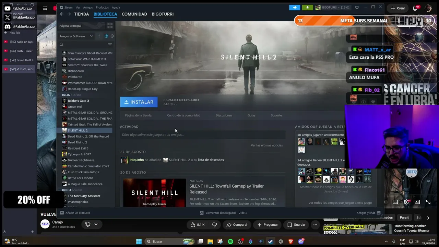
Task: Toggle the video player fullscreen icon
Action: point(428,202)
